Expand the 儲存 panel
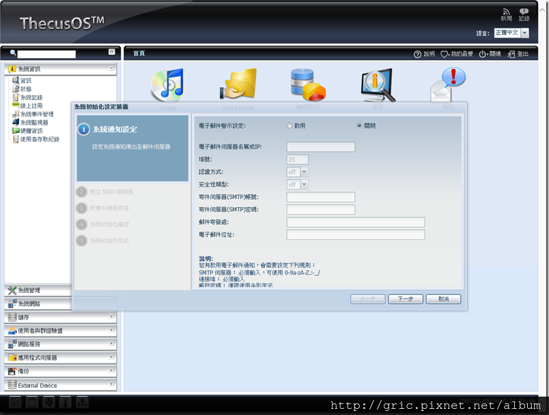Screen dimensions: 549x415 111,317
